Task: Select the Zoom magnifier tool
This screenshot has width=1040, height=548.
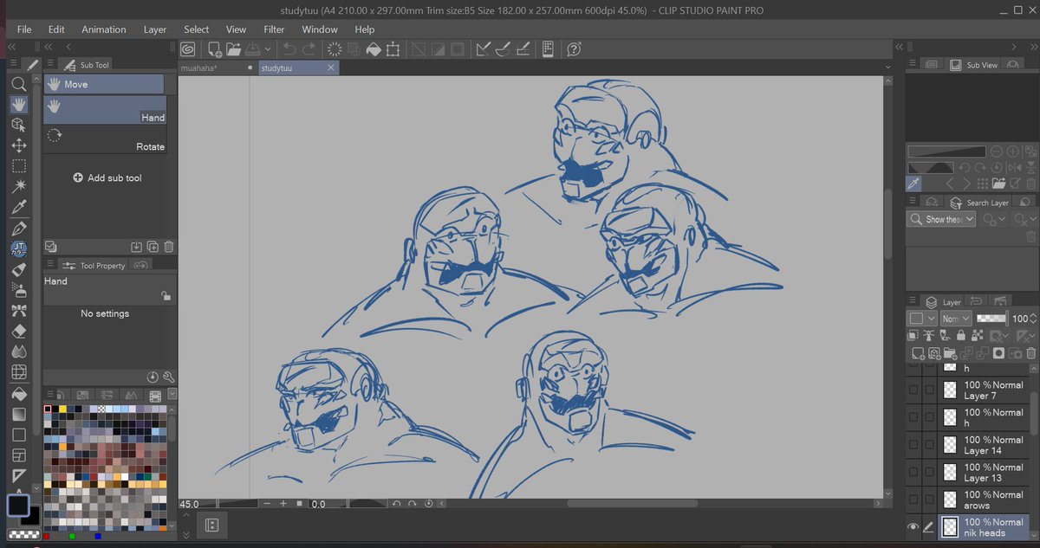Action: (18, 84)
